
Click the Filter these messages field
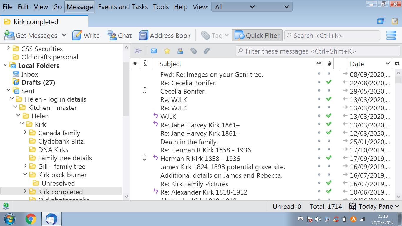tap(318, 51)
